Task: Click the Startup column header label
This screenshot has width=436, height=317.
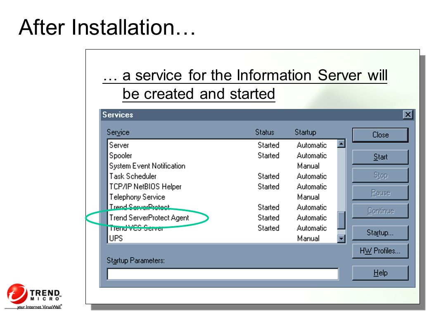Action: (305, 132)
